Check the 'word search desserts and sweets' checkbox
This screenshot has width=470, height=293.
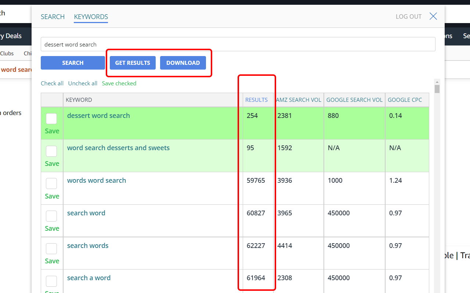point(51,151)
